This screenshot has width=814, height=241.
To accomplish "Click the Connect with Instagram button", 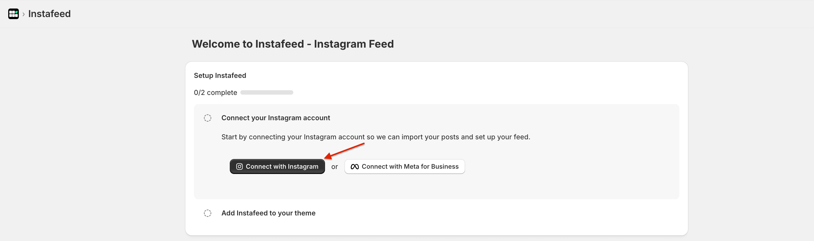I will pos(277,166).
